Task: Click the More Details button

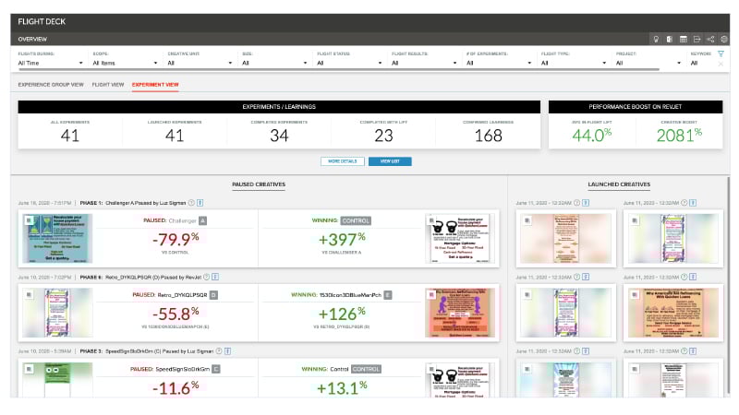Action: (342, 161)
